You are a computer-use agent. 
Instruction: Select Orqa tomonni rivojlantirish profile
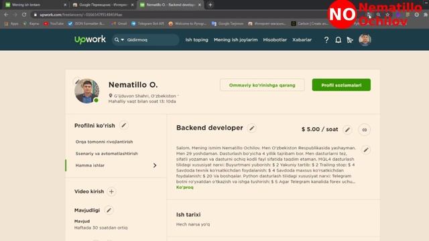(105, 142)
